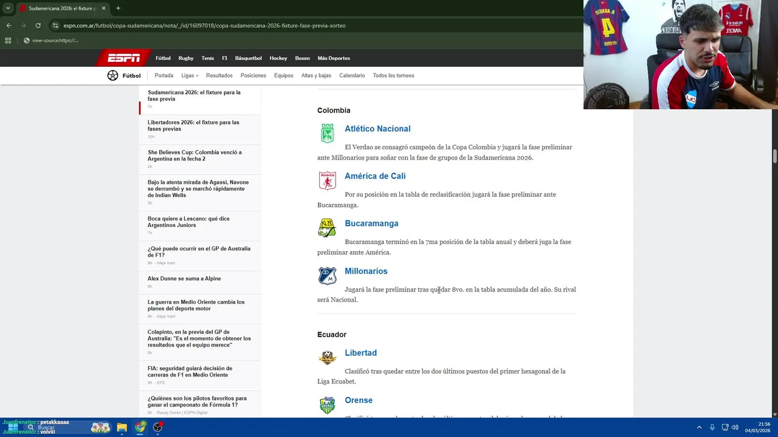
Task: Open the Calendario section
Action: point(352,76)
